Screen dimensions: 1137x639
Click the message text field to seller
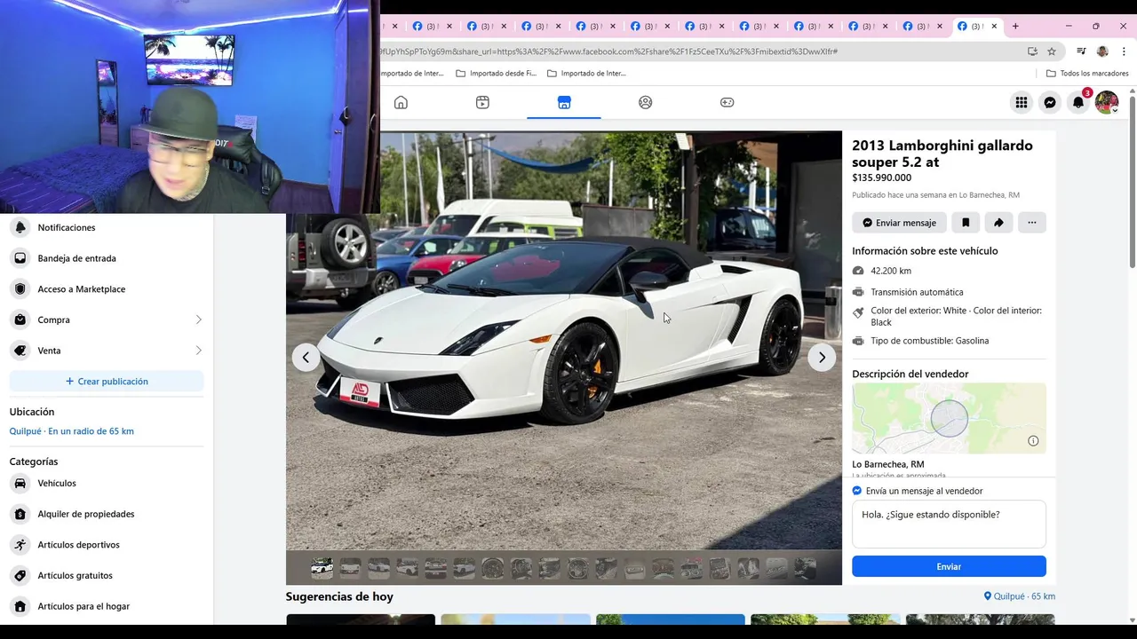pyautogui.click(x=949, y=525)
